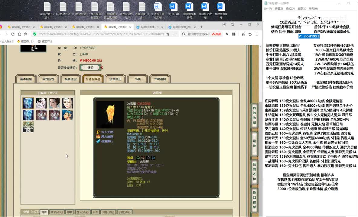Go to browser home page
358x217 pixels.
[x=20, y=34]
